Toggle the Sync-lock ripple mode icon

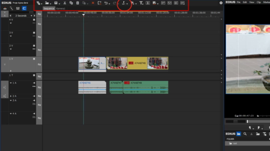[11, 8]
